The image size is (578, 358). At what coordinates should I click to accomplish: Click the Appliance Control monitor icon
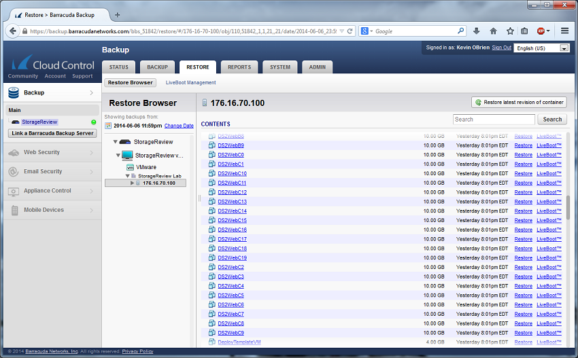(14, 191)
